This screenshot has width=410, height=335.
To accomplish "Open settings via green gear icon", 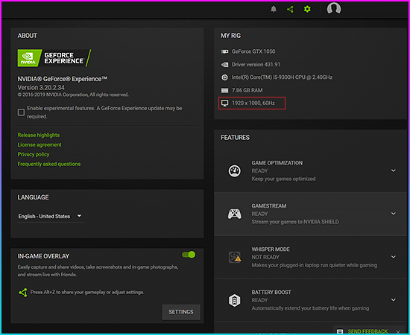I will pyautogui.click(x=307, y=9).
